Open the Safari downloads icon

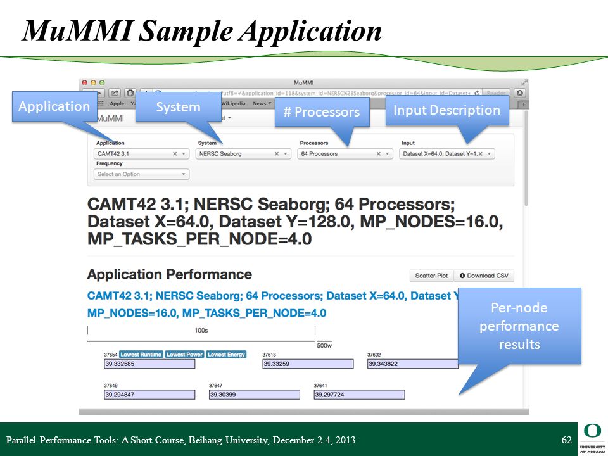(x=520, y=93)
